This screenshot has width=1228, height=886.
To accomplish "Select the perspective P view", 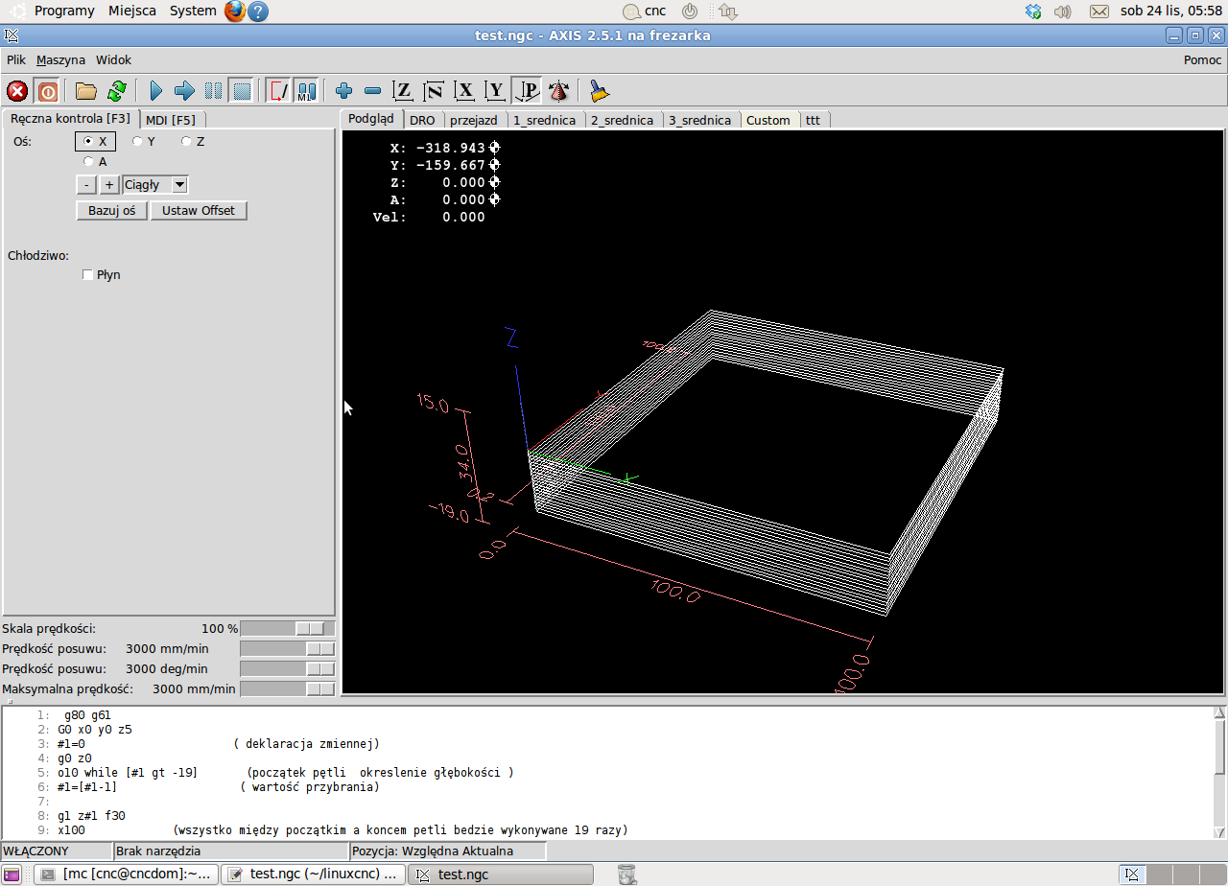I will [527, 91].
